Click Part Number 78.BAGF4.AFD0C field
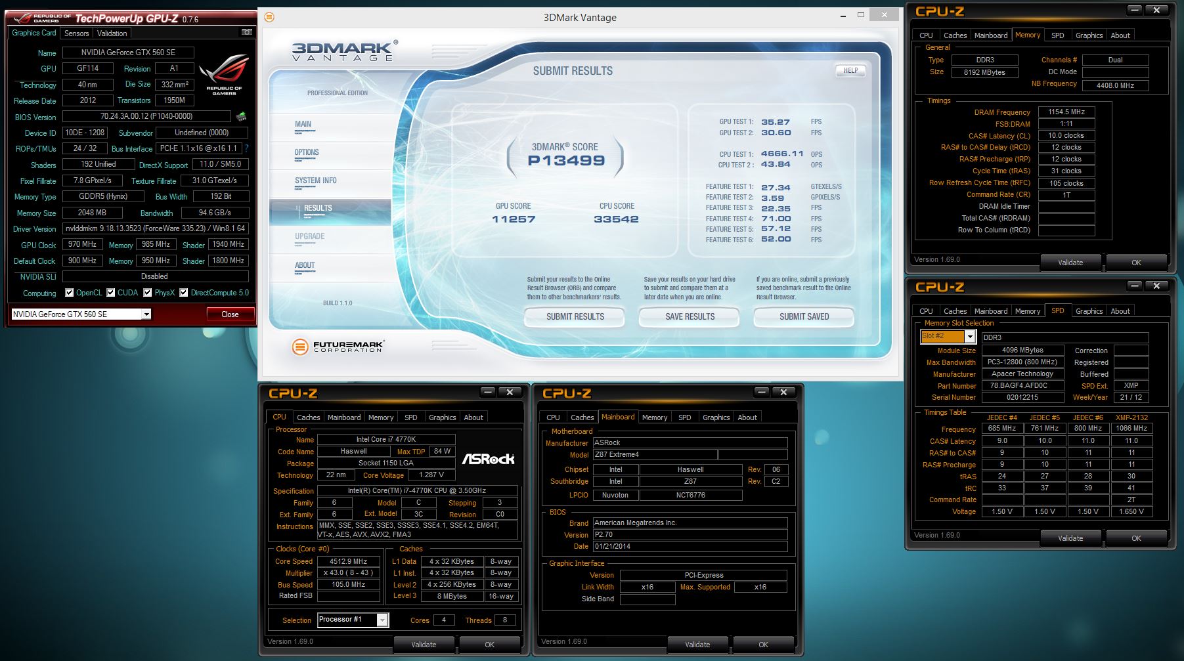 (1022, 385)
